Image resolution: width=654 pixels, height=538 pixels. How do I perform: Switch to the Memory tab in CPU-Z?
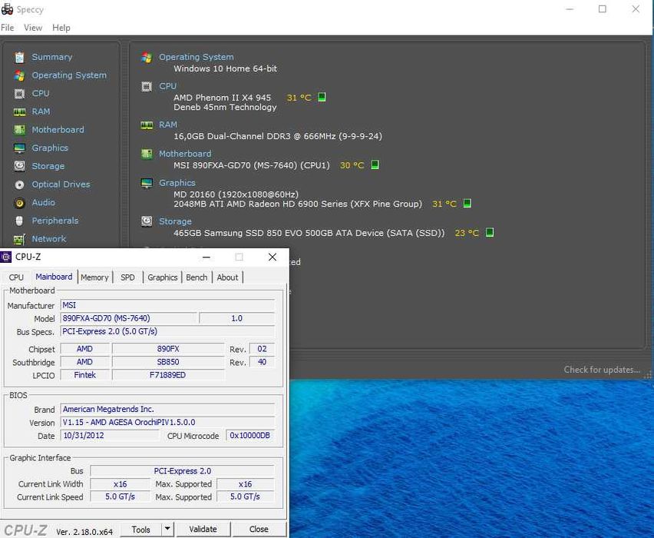pyautogui.click(x=94, y=277)
